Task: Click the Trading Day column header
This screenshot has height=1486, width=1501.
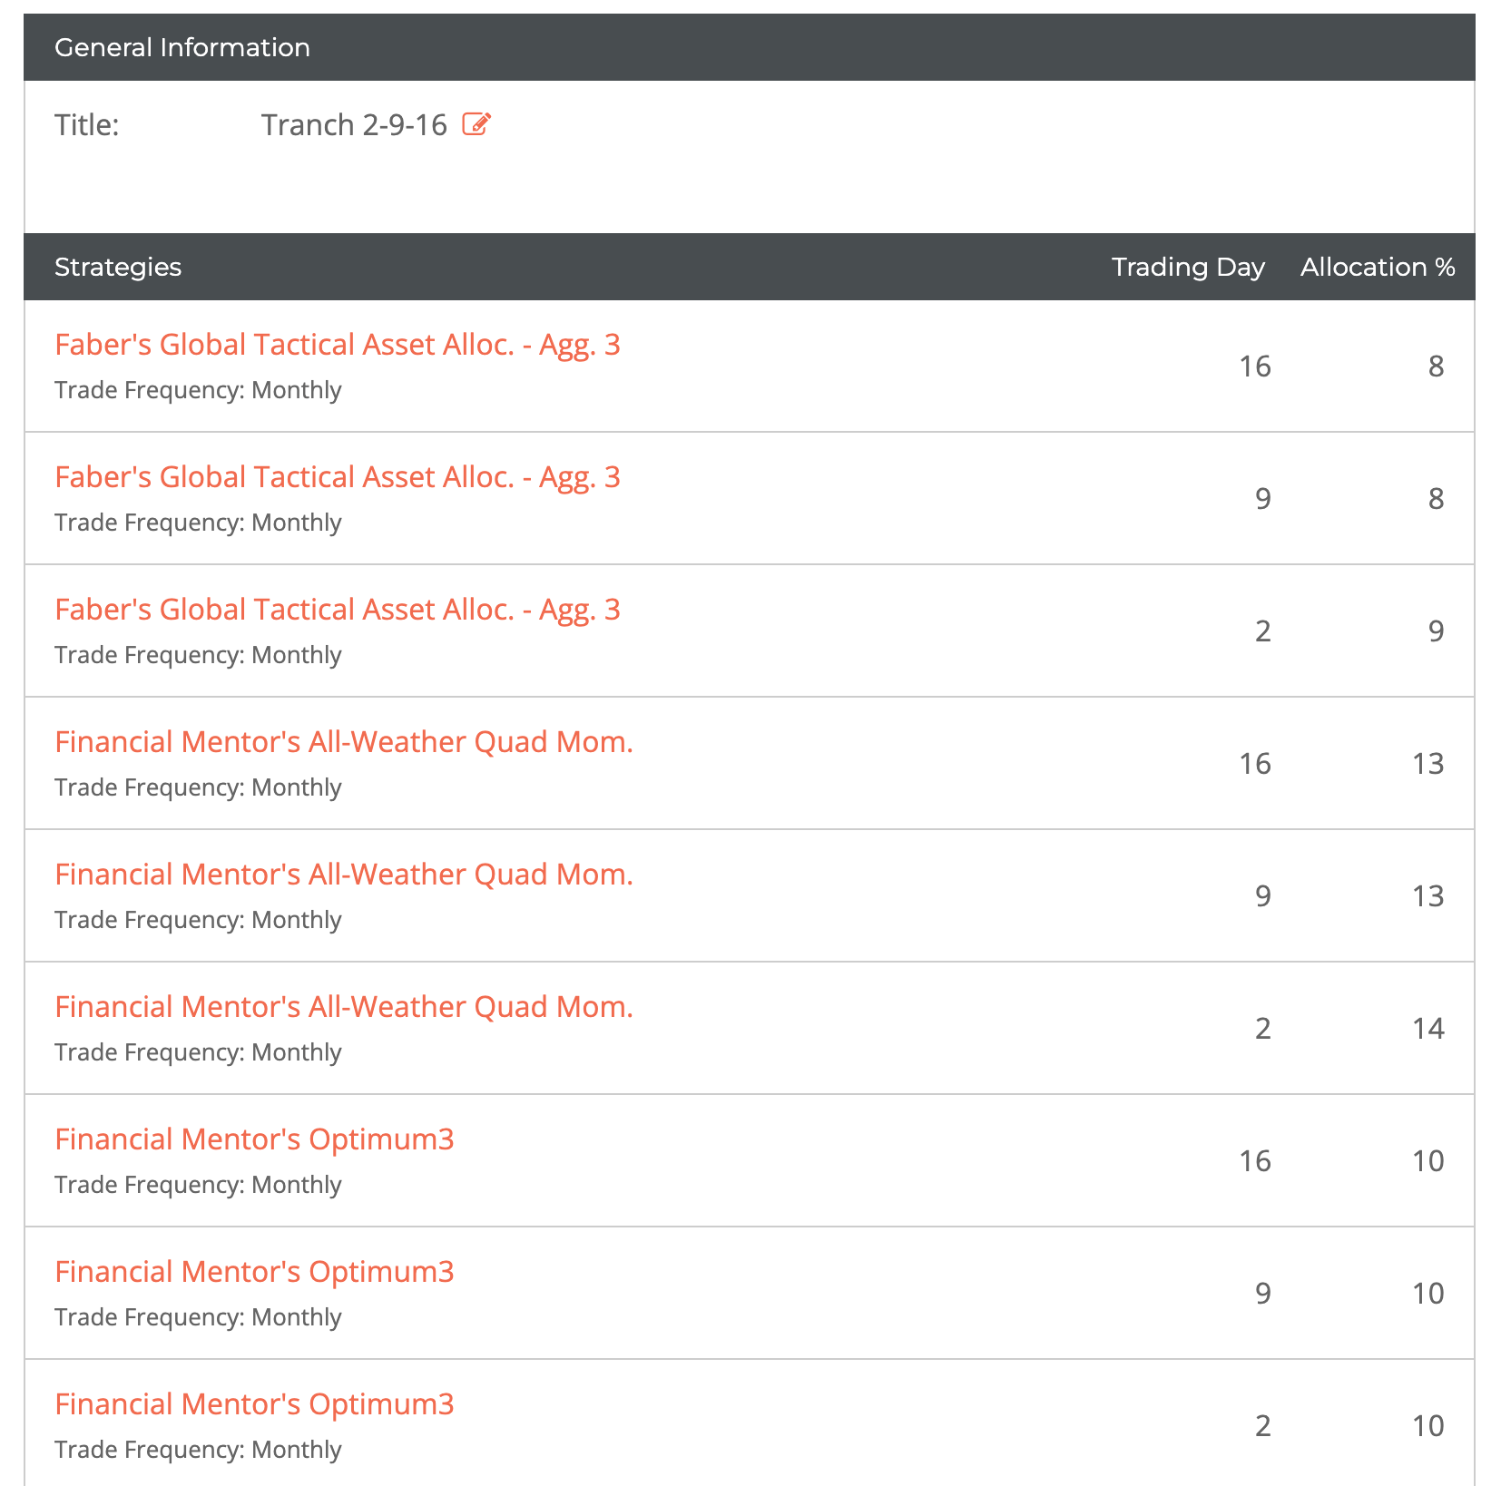Action: tap(1188, 267)
